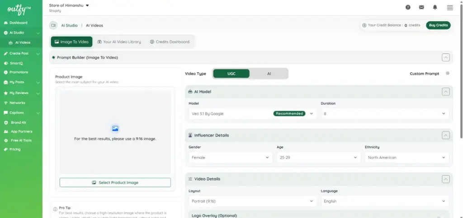Click the outfy logo
Image resolution: width=463 pixels, height=218 pixels.
pyautogui.click(x=19, y=9)
